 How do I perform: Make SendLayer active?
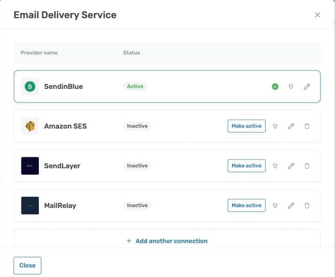coord(246,166)
